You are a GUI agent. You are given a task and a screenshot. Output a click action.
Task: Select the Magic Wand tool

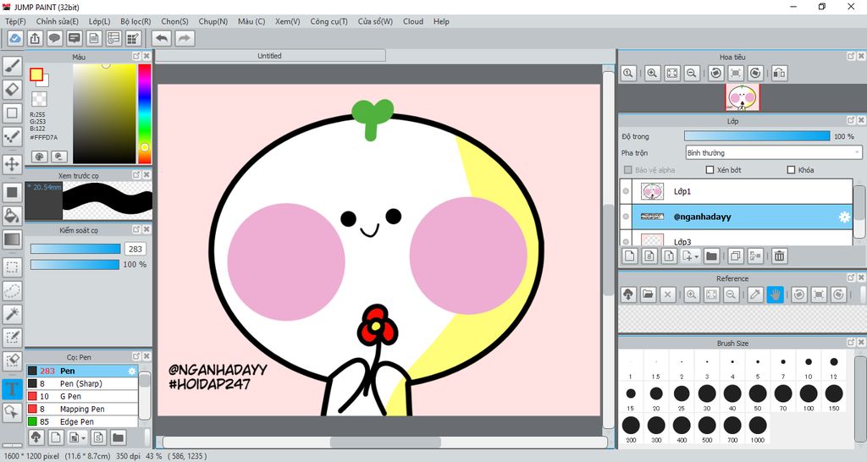[x=12, y=314]
